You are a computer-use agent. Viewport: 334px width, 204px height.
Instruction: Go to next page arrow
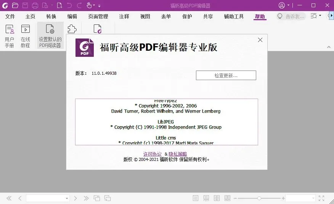75,198
